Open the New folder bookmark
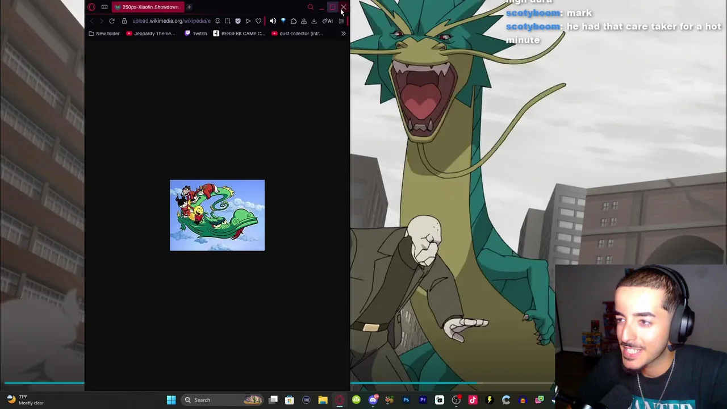727x409 pixels. pyautogui.click(x=104, y=34)
